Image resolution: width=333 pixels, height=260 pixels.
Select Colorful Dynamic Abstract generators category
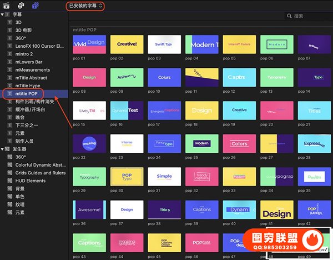(x=40, y=165)
